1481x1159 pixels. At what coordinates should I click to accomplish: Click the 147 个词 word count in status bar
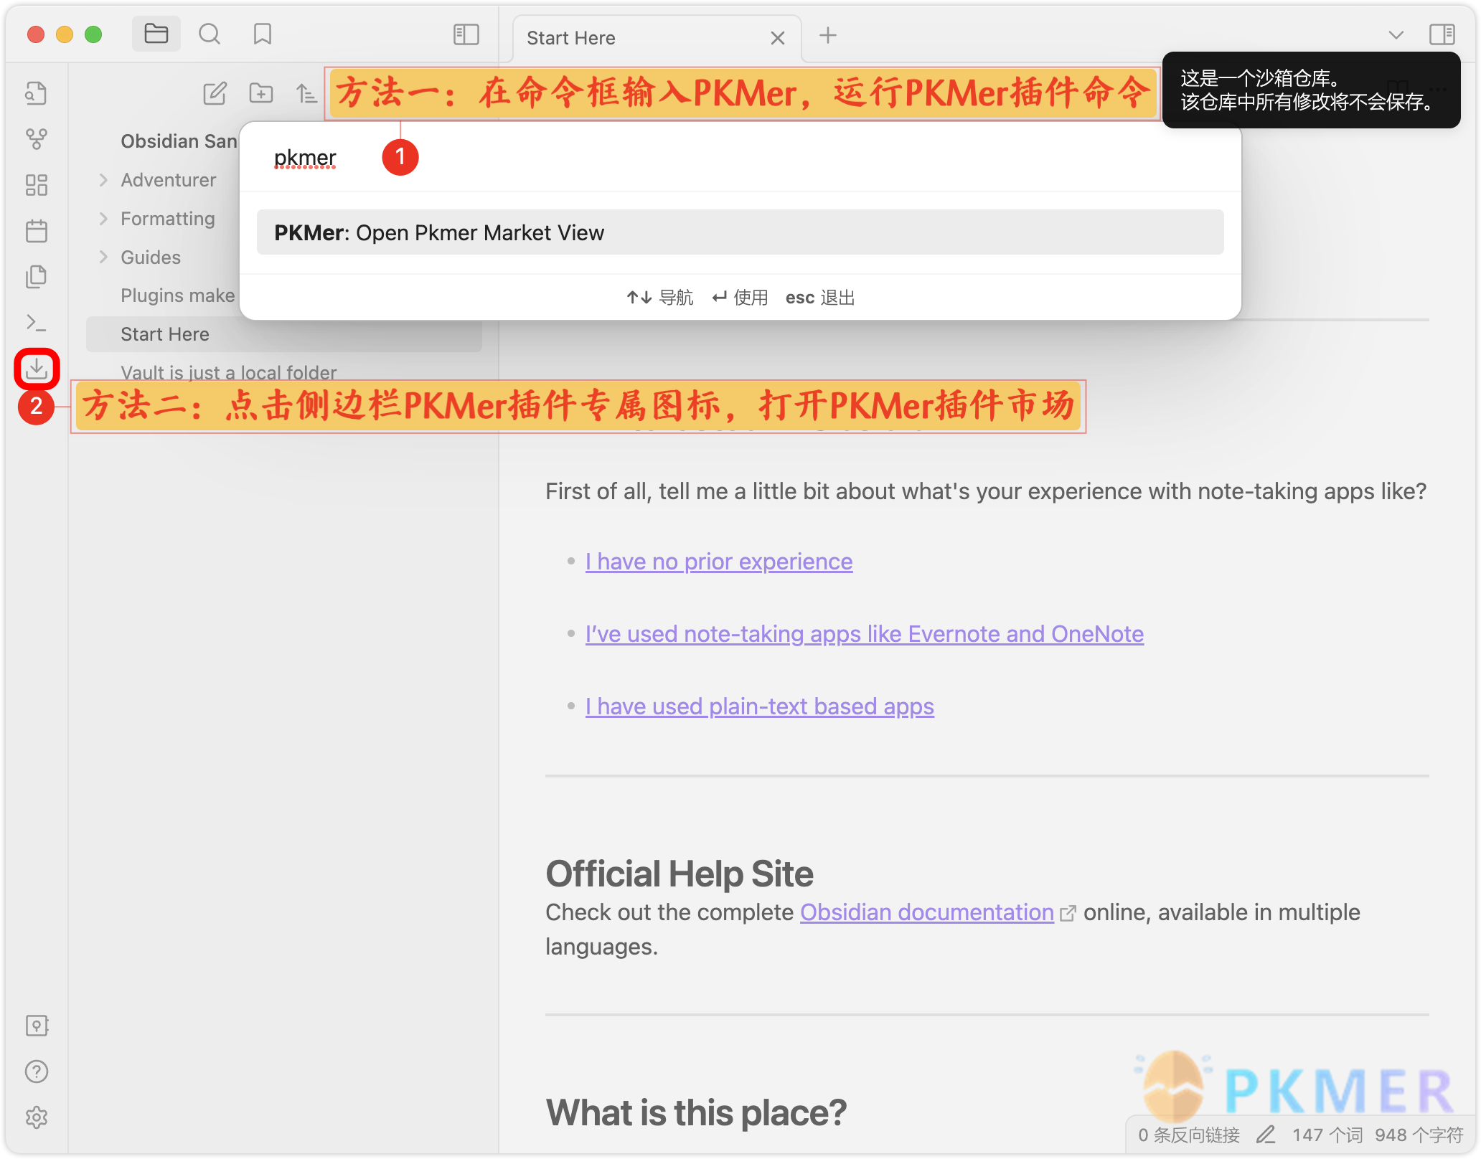pos(1327,1135)
